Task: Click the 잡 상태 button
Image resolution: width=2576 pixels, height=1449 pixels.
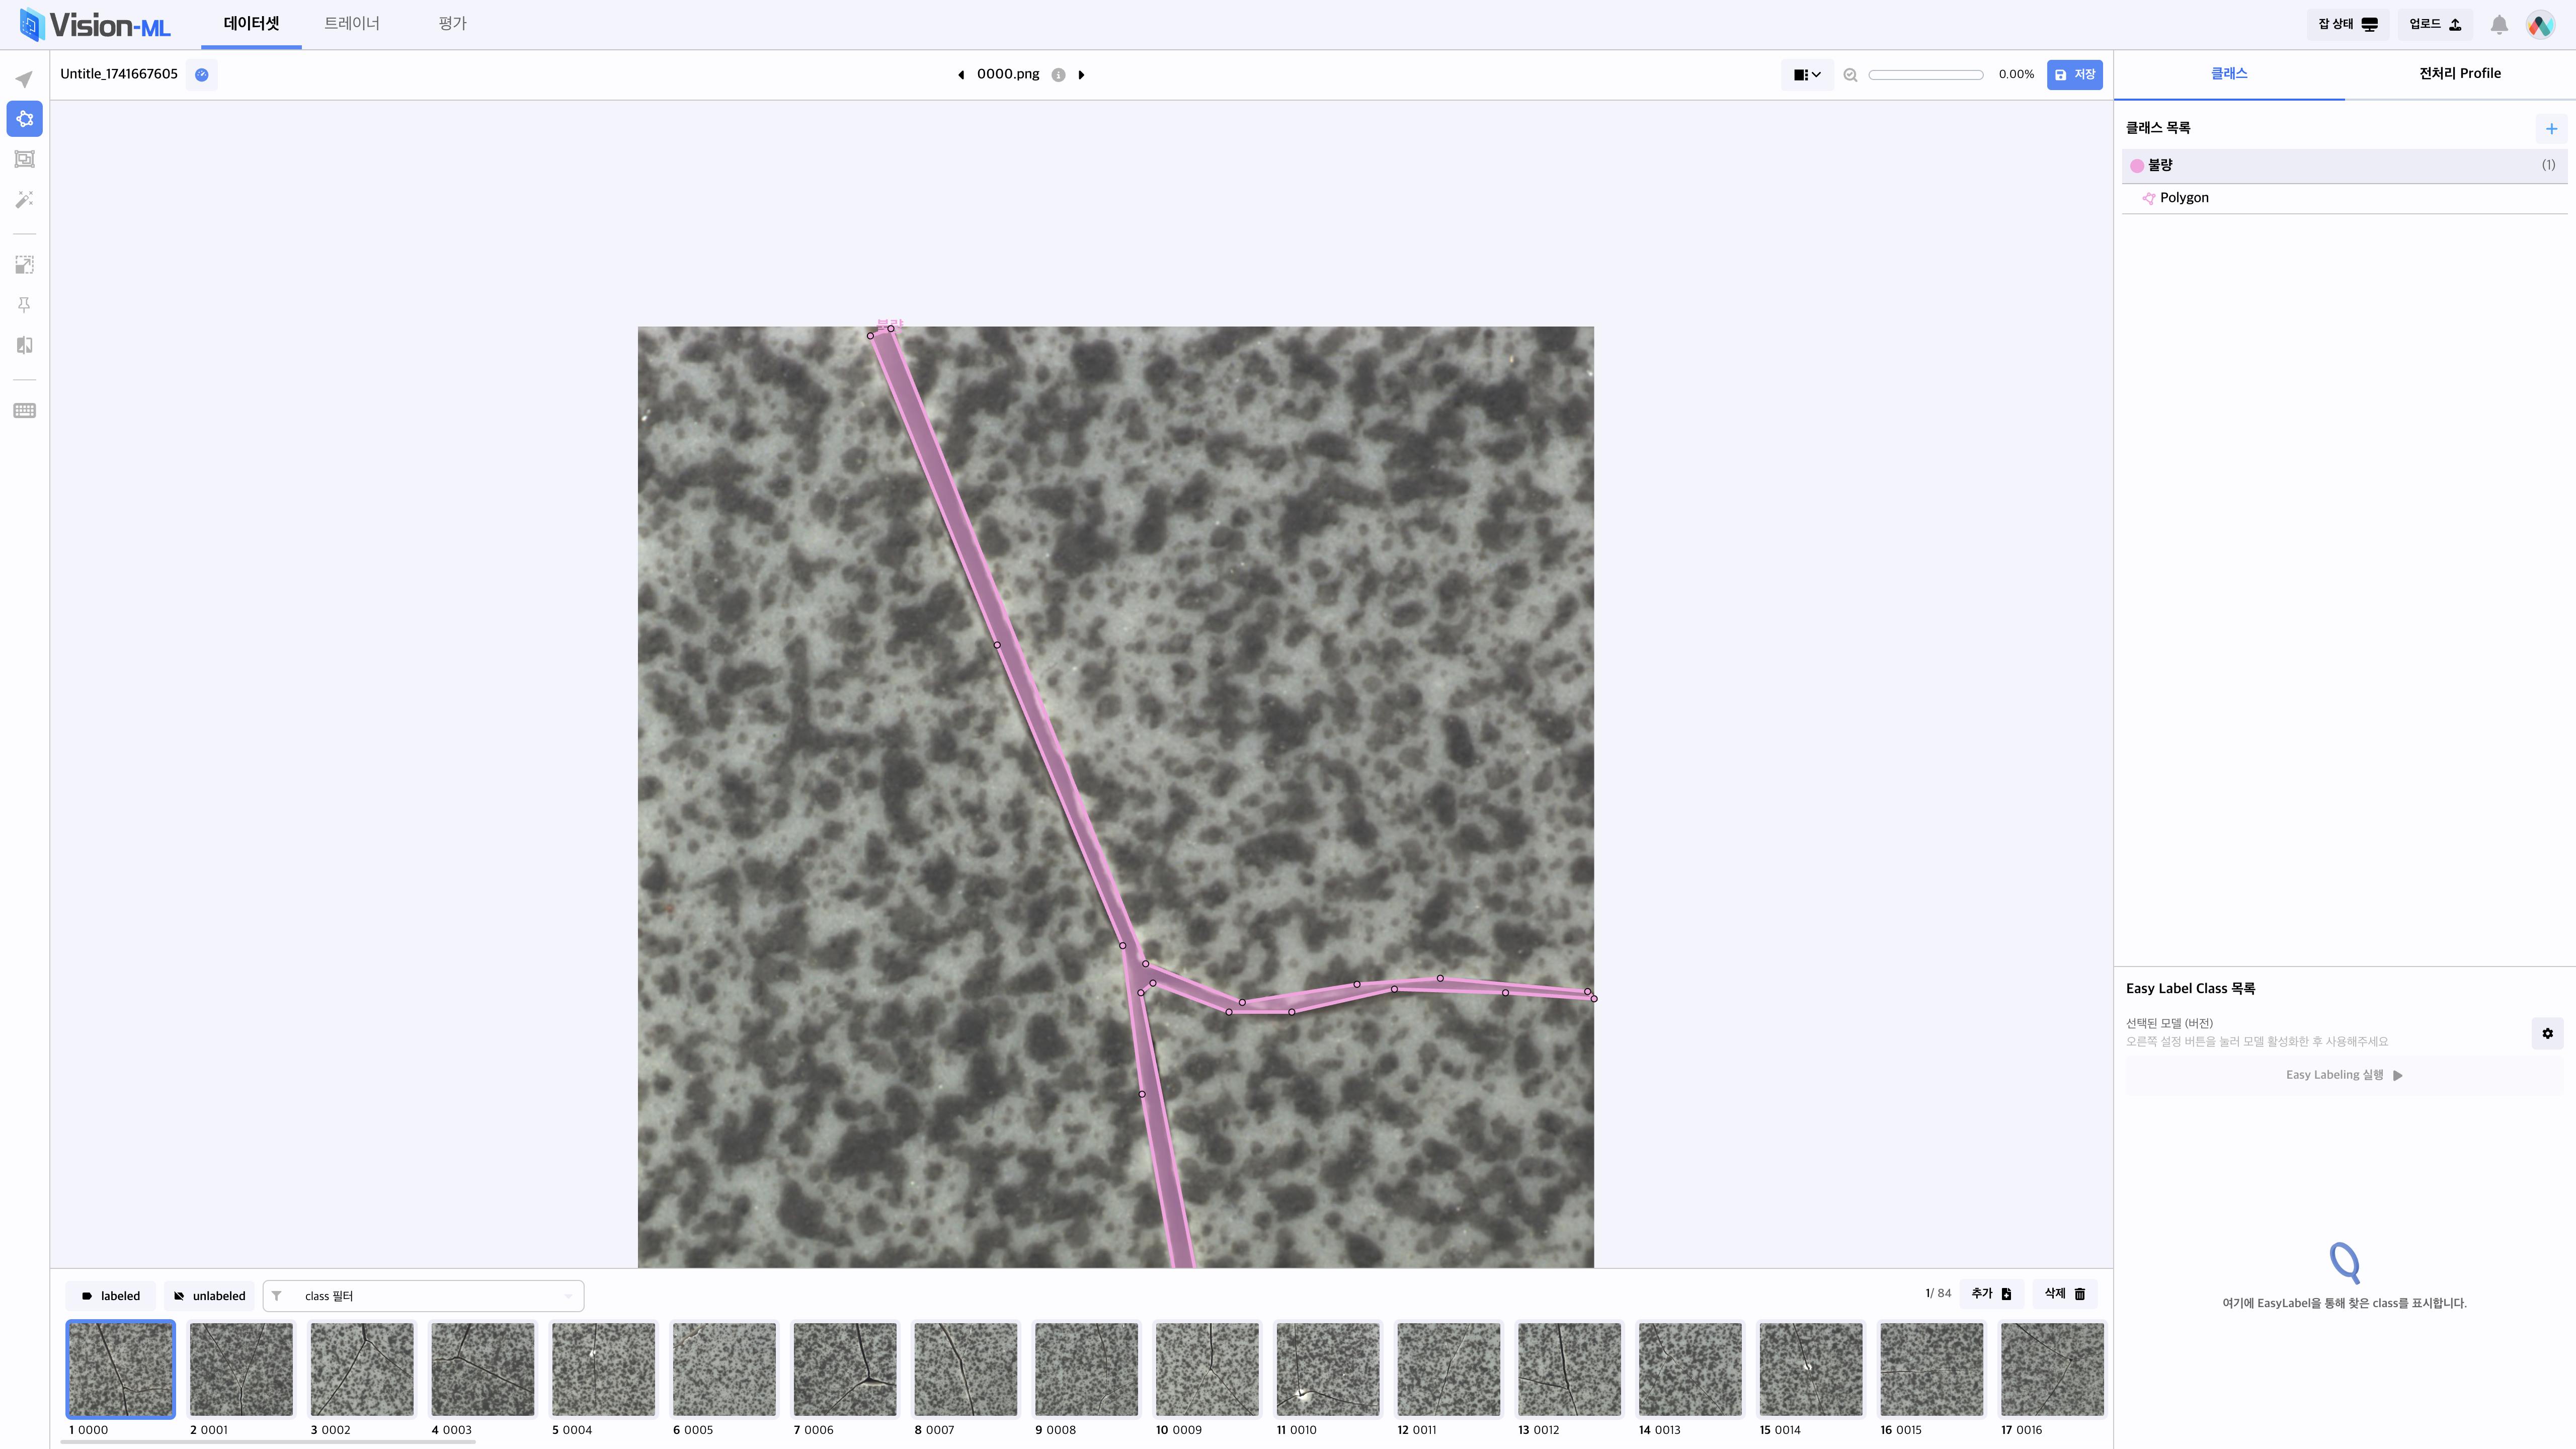Action: click(2347, 24)
